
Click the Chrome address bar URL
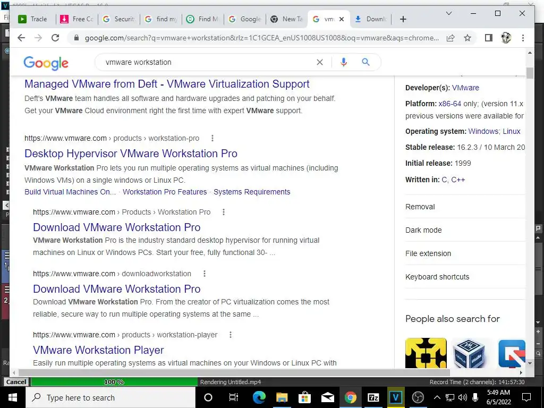coord(262,38)
